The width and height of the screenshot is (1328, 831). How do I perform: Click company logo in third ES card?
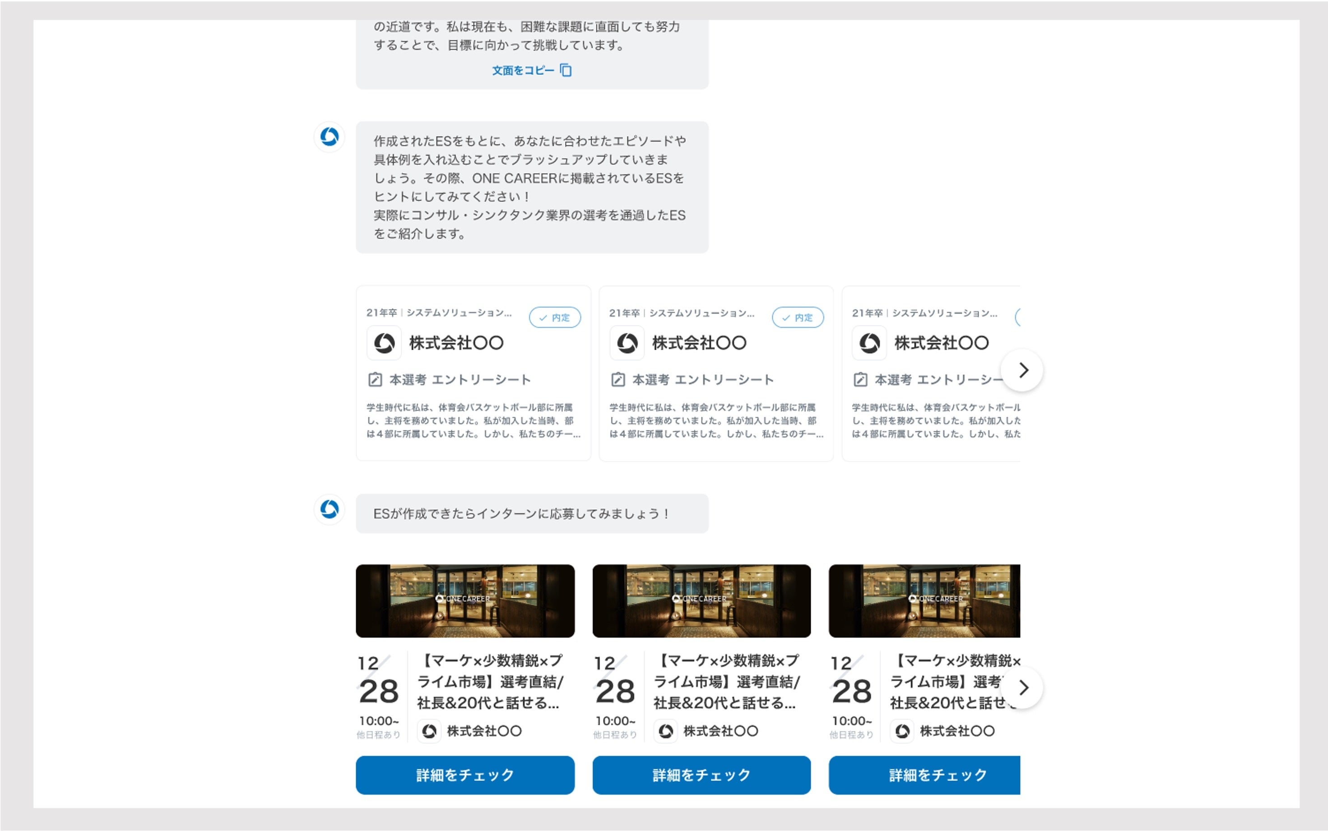tap(869, 343)
